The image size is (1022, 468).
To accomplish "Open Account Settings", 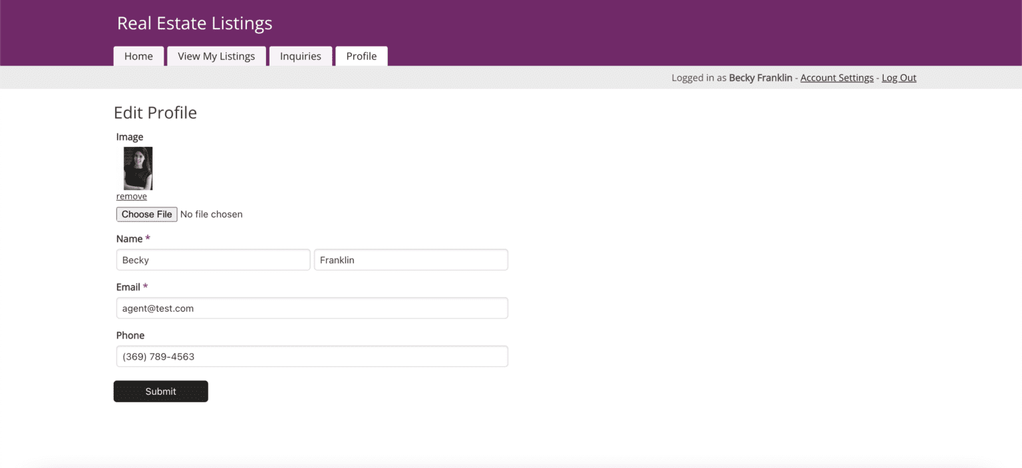I will tap(836, 78).
